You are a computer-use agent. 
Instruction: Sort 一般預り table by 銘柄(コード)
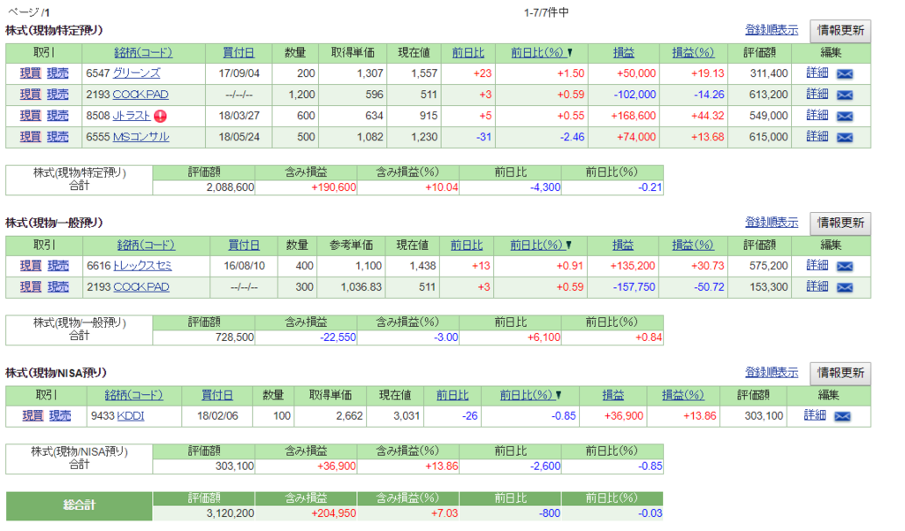tap(146, 246)
